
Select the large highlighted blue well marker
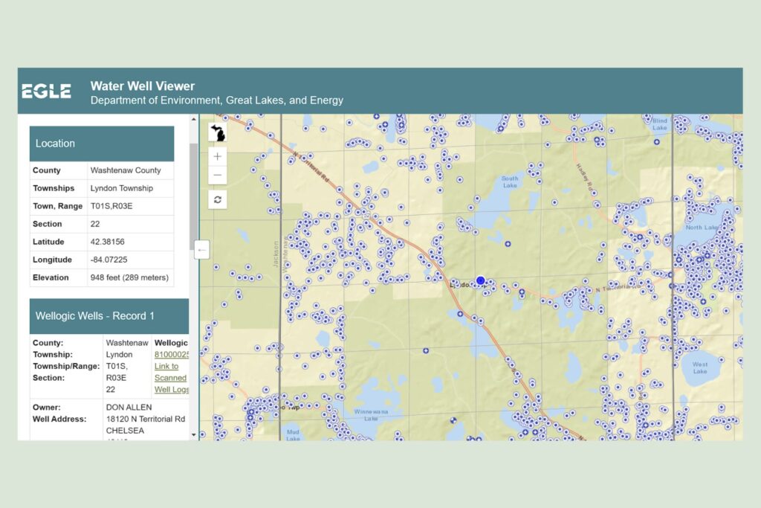click(480, 280)
